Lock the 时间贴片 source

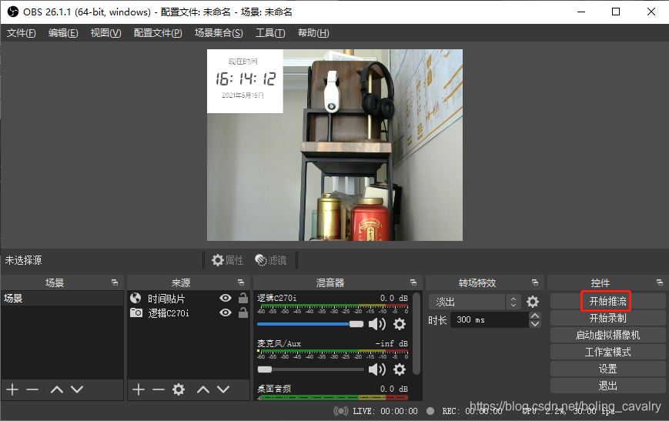tap(243, 298)
